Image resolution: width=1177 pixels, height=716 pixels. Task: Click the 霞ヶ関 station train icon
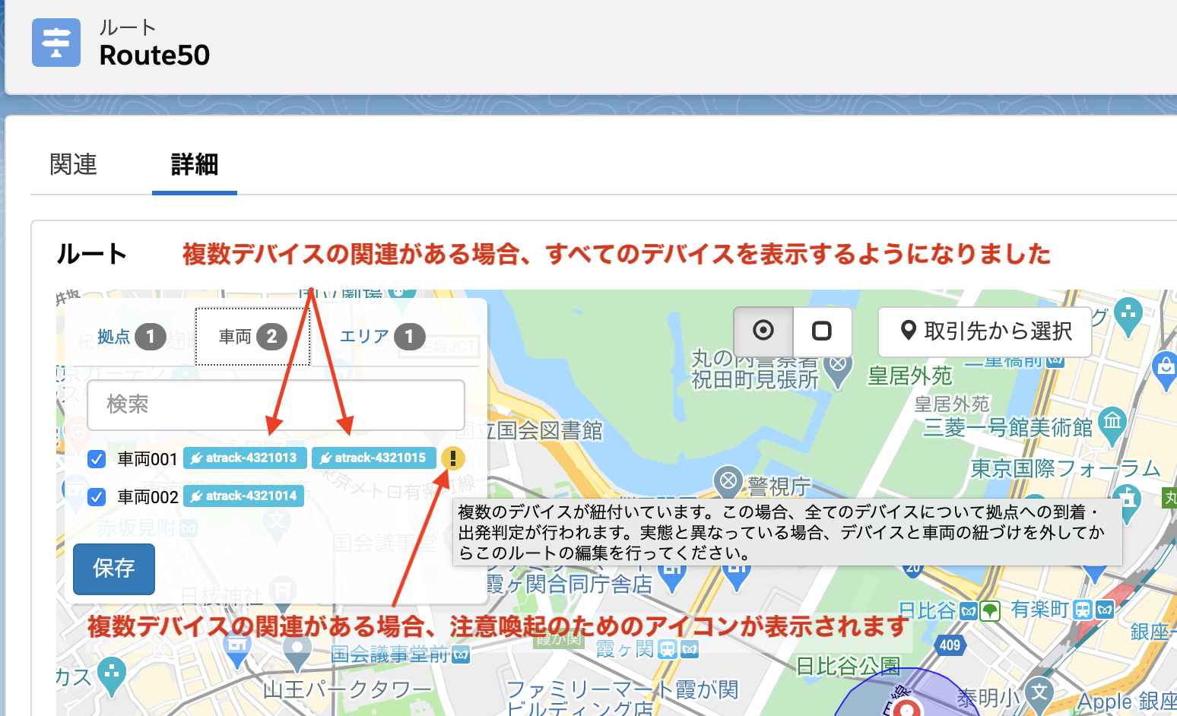coord(668,648)
